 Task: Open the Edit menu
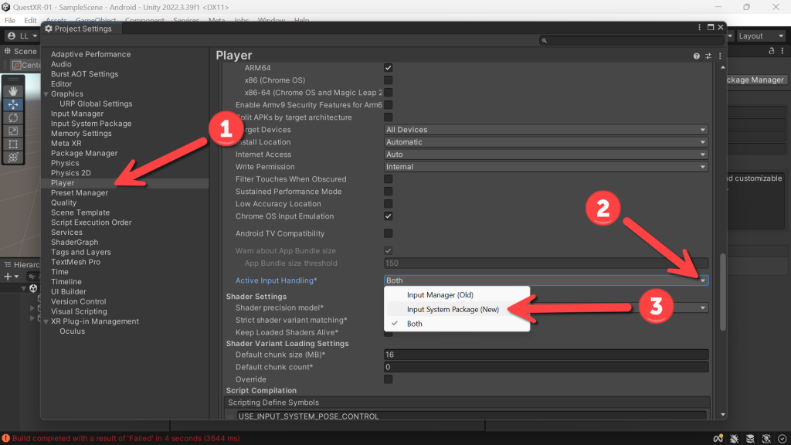tap(30, 21)
